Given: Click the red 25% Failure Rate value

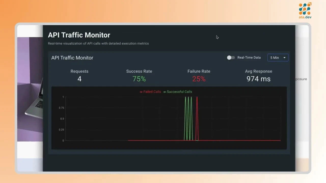Looking at the screenshot, I should click(199, 79).
